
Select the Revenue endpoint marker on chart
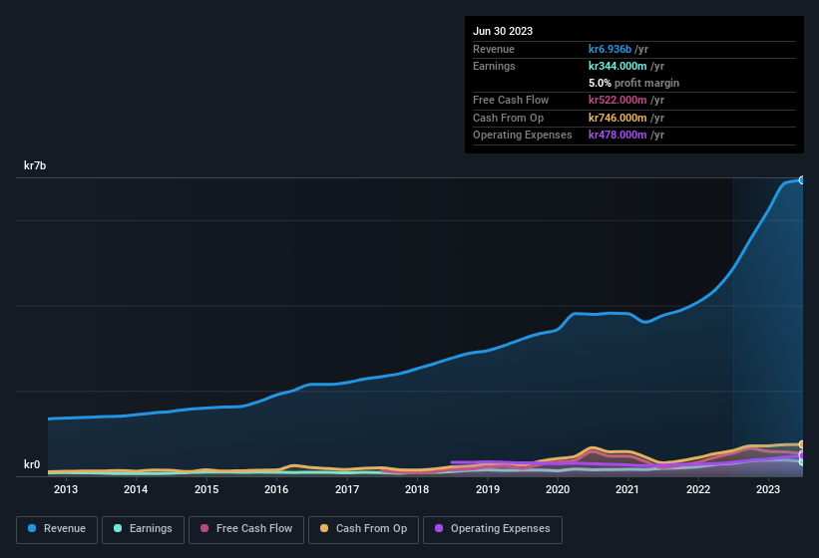tap(801, 180)
